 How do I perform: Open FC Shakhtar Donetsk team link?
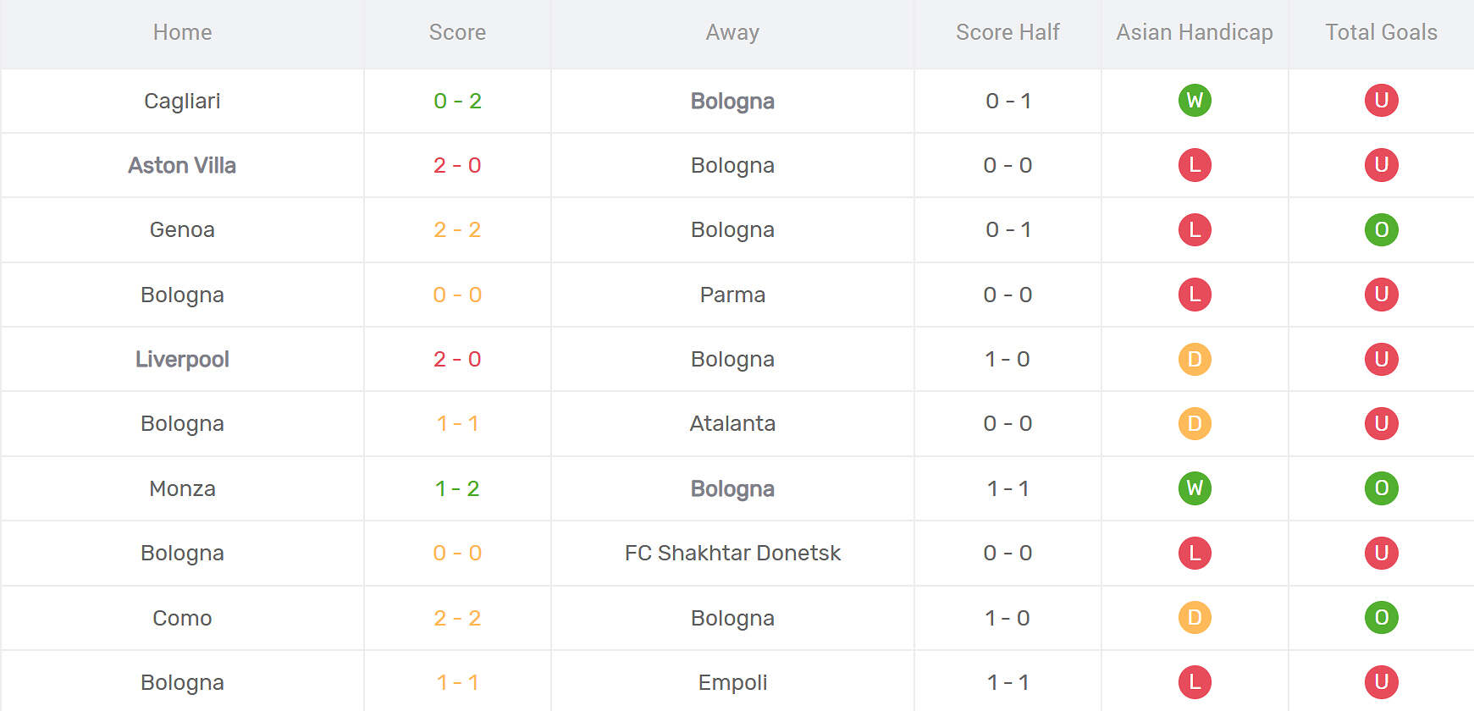(x=732, y=553)
